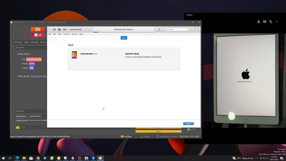This screenshot has height=161, width=286.
Task: Click the Done button in iTunes
Action: [189, 123]
